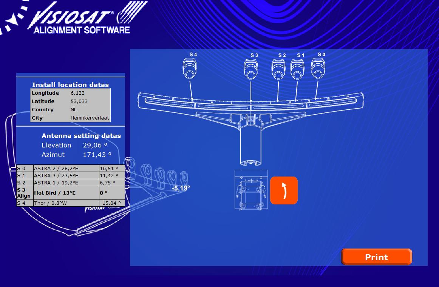The width and height of the screenshot is (439, 287).
Task: Click the -5,19° skew angle label
Action: [x=181, y=188]
